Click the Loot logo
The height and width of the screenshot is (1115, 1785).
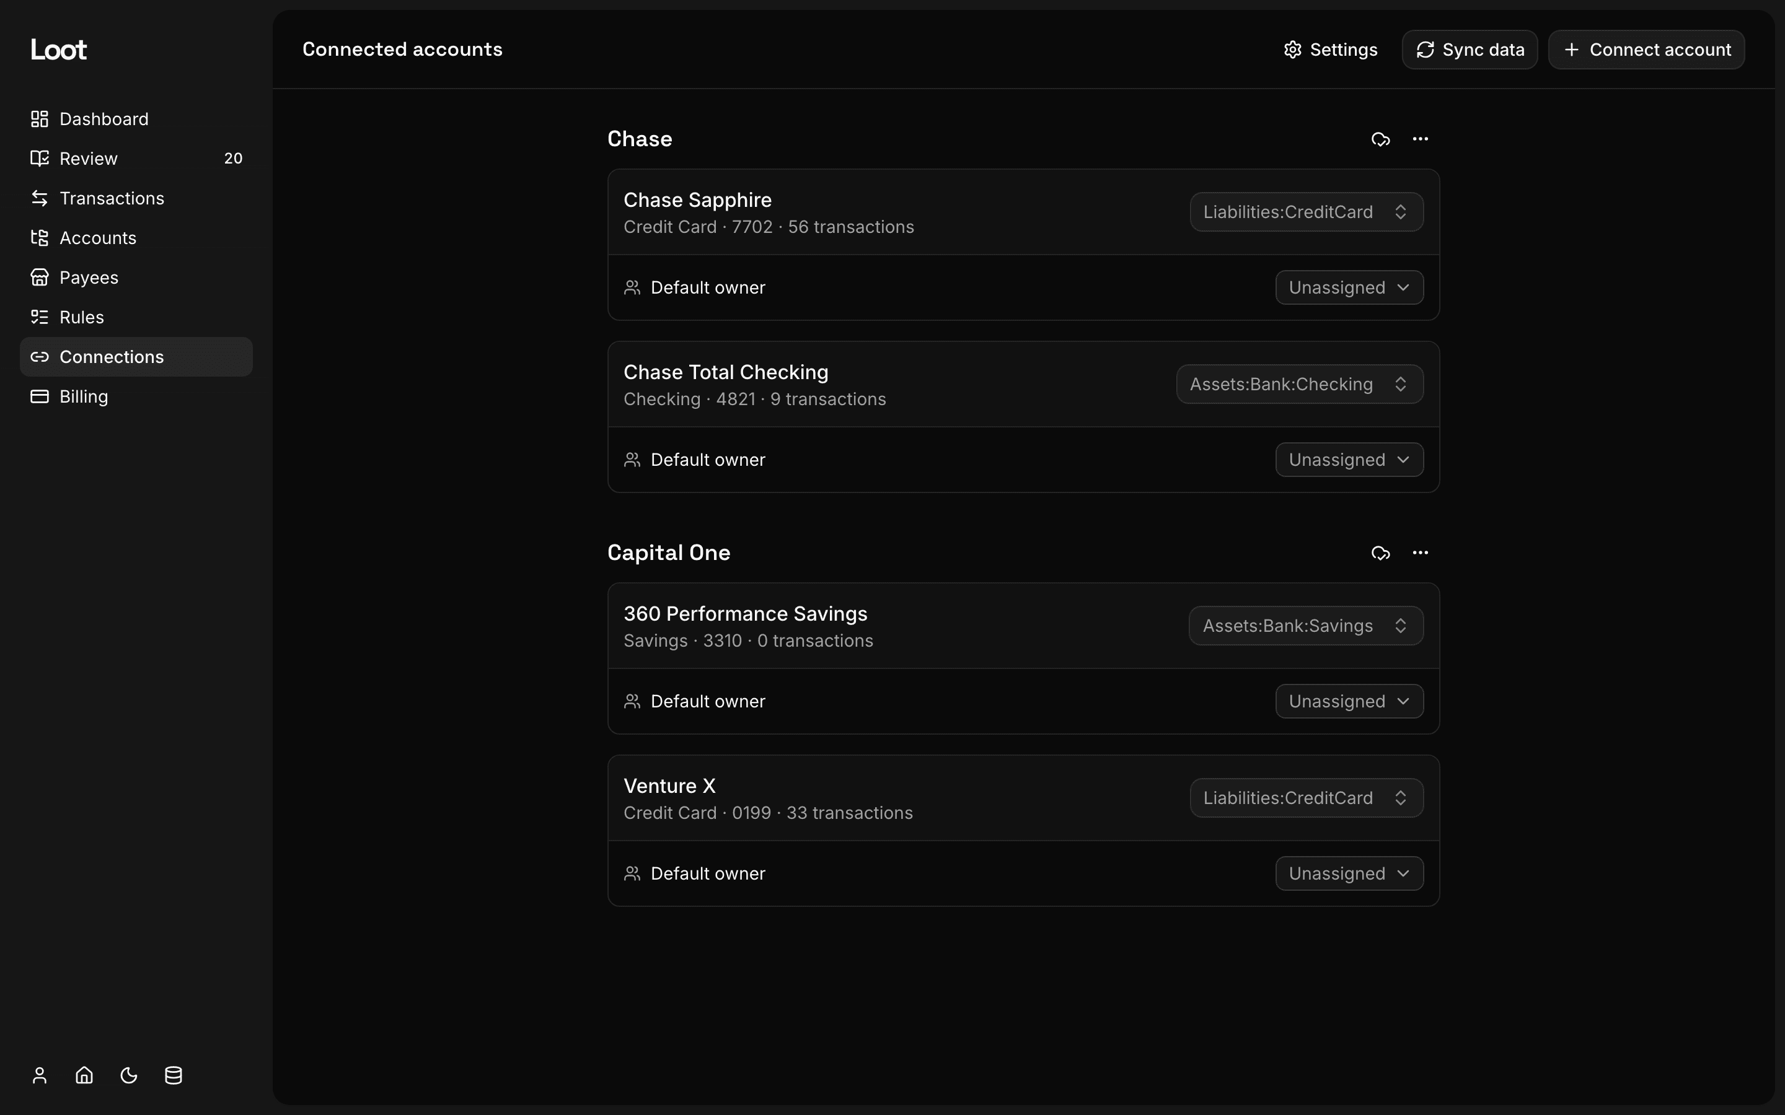pos(58,50)
